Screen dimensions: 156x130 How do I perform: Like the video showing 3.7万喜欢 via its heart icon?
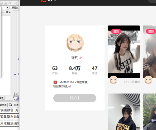pos(125,82)
